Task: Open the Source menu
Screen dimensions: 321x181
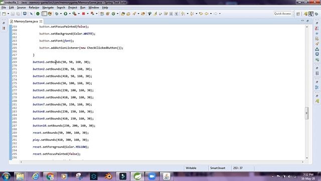Action: [x=21, y=8]
